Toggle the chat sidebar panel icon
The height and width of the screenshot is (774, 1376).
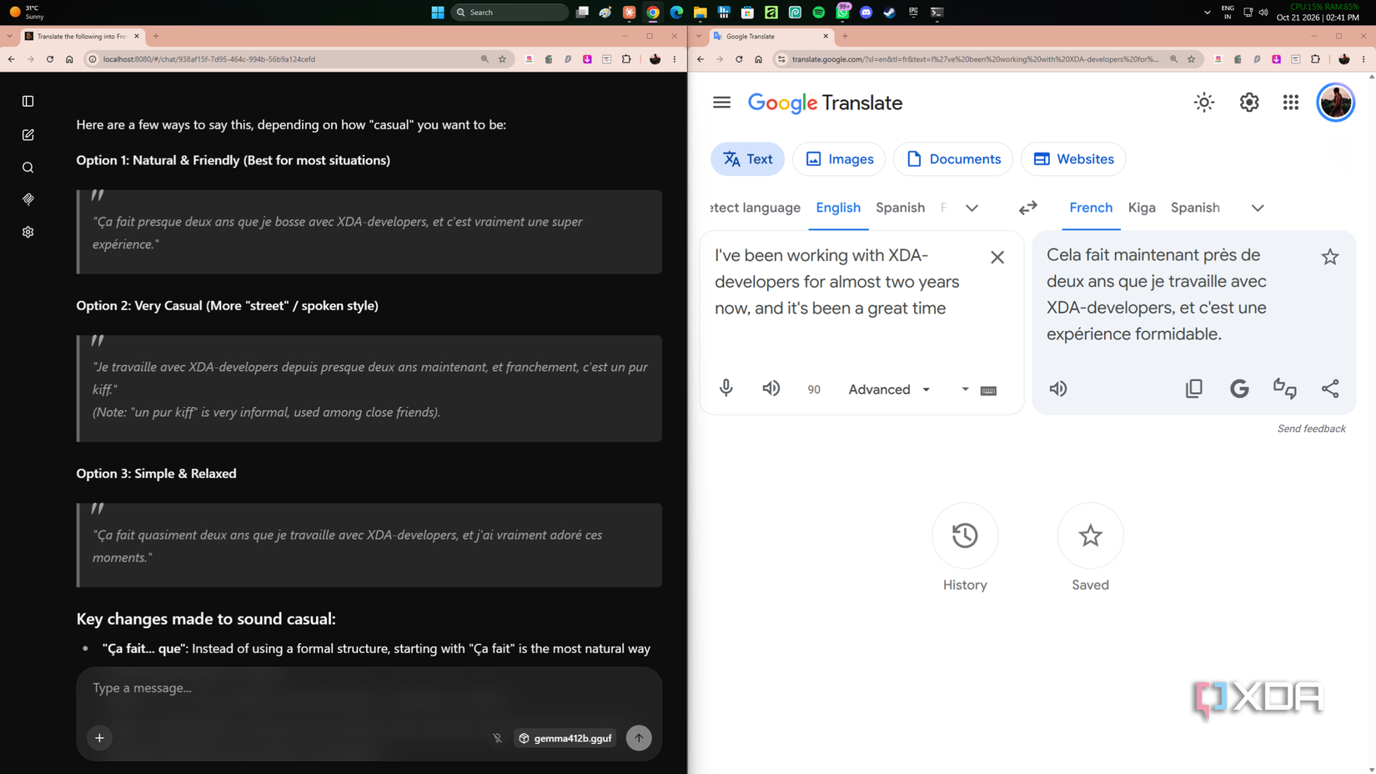pos(28,101)
